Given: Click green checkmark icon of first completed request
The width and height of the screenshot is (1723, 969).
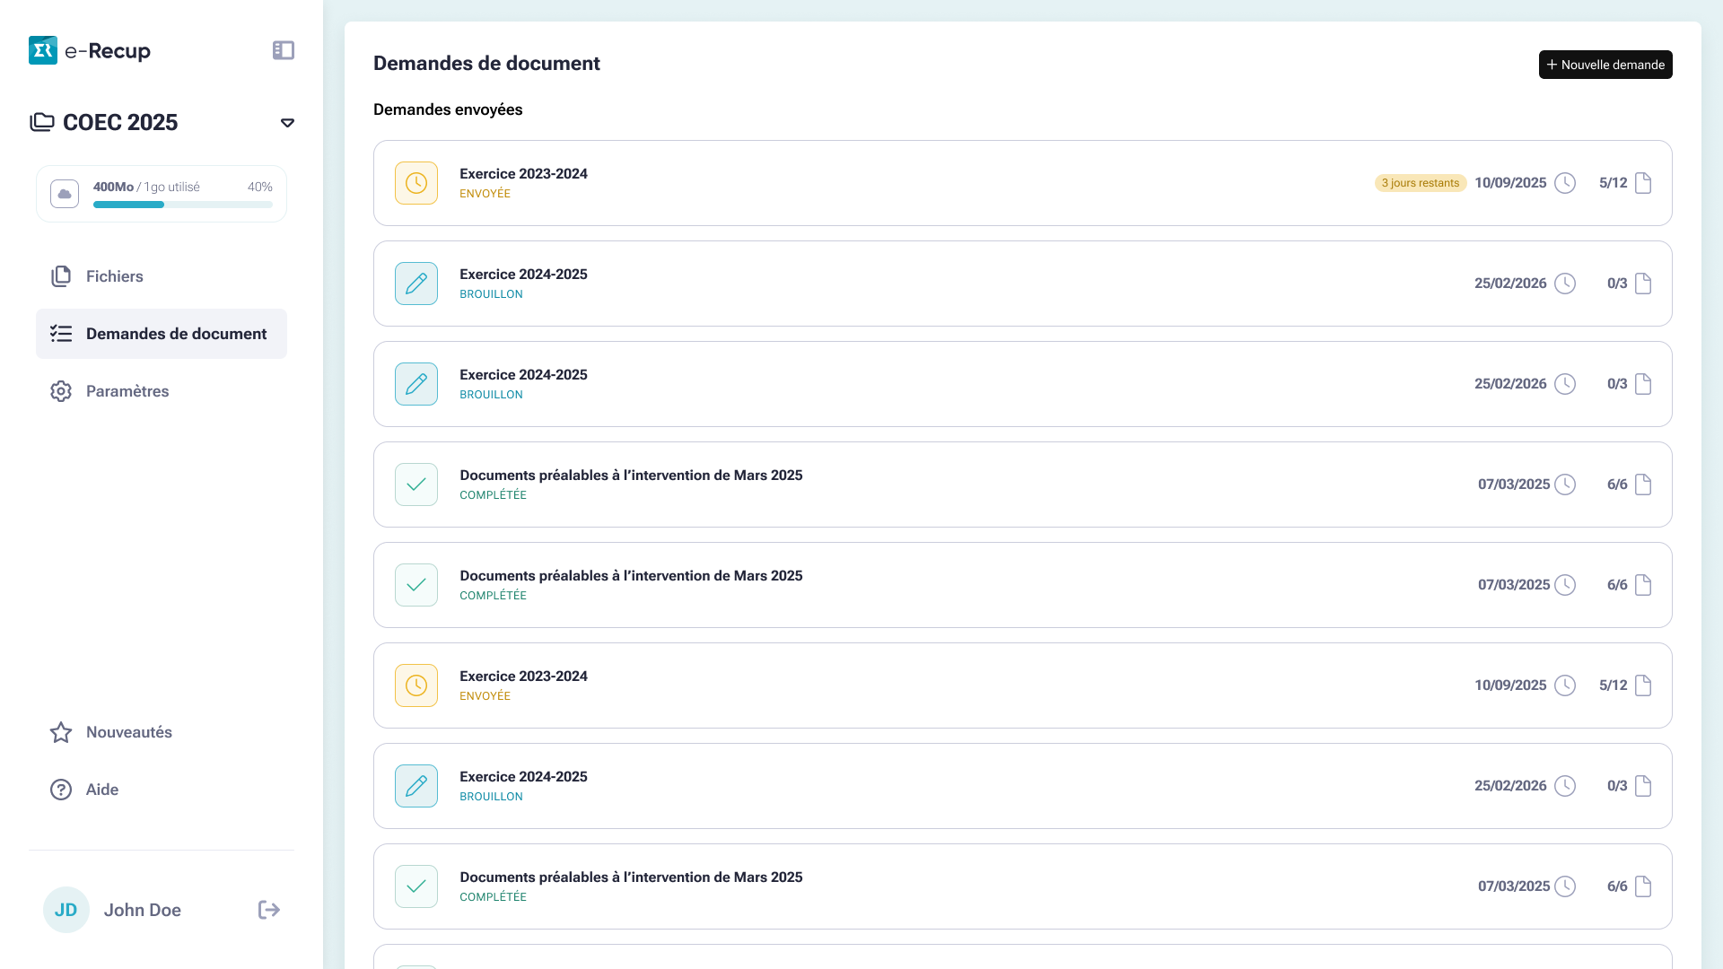Looking at the screenshot, I should pyautogui.click(x=416, y=484).
